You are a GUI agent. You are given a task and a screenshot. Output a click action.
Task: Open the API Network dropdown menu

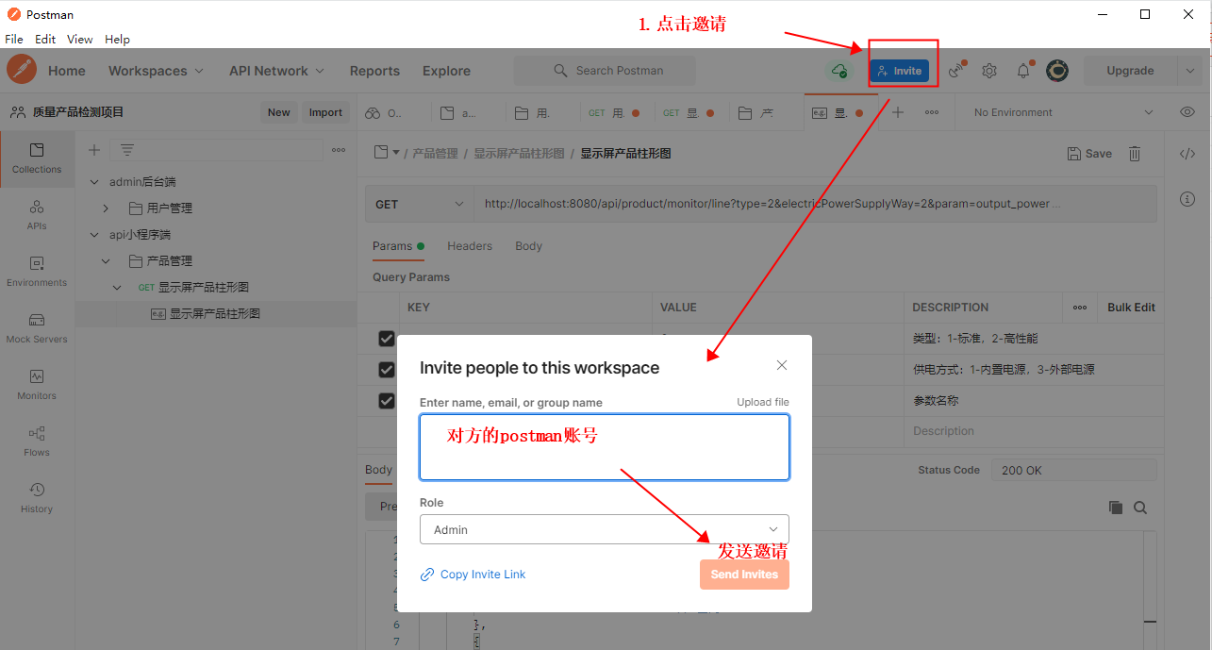pyautogui.click(x=276, y=71)
